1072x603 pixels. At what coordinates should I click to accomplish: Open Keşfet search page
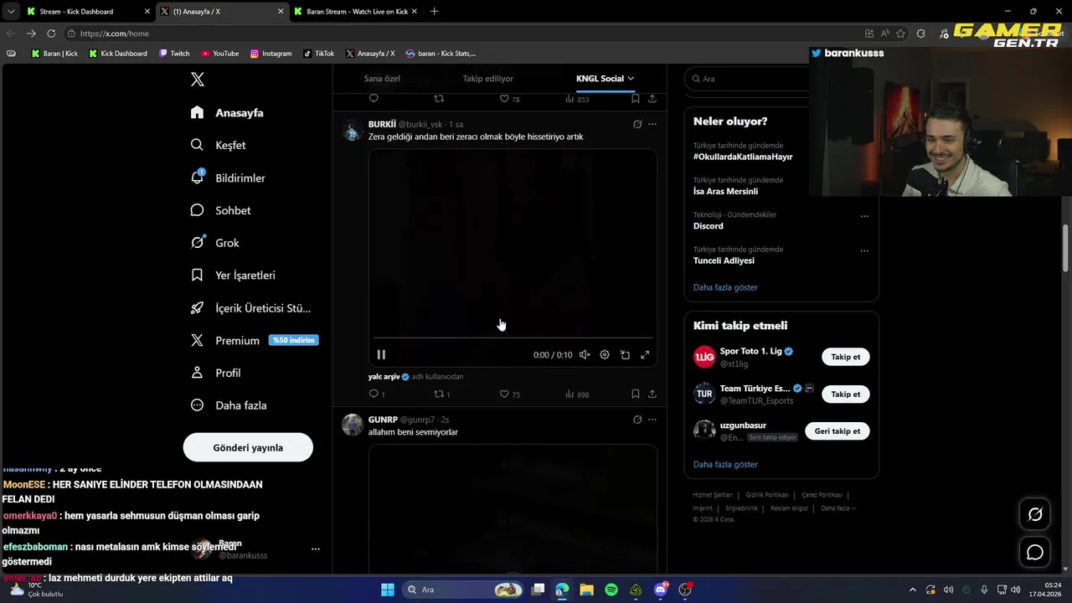pos(218,145)
